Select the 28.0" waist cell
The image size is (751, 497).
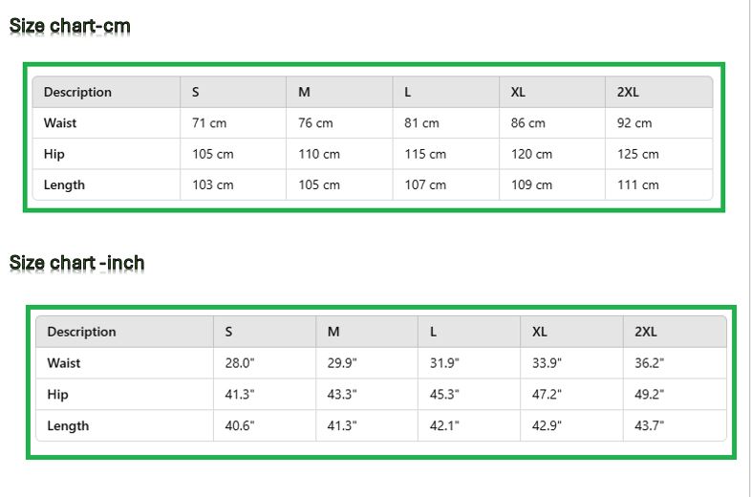[x=240, y=363]
